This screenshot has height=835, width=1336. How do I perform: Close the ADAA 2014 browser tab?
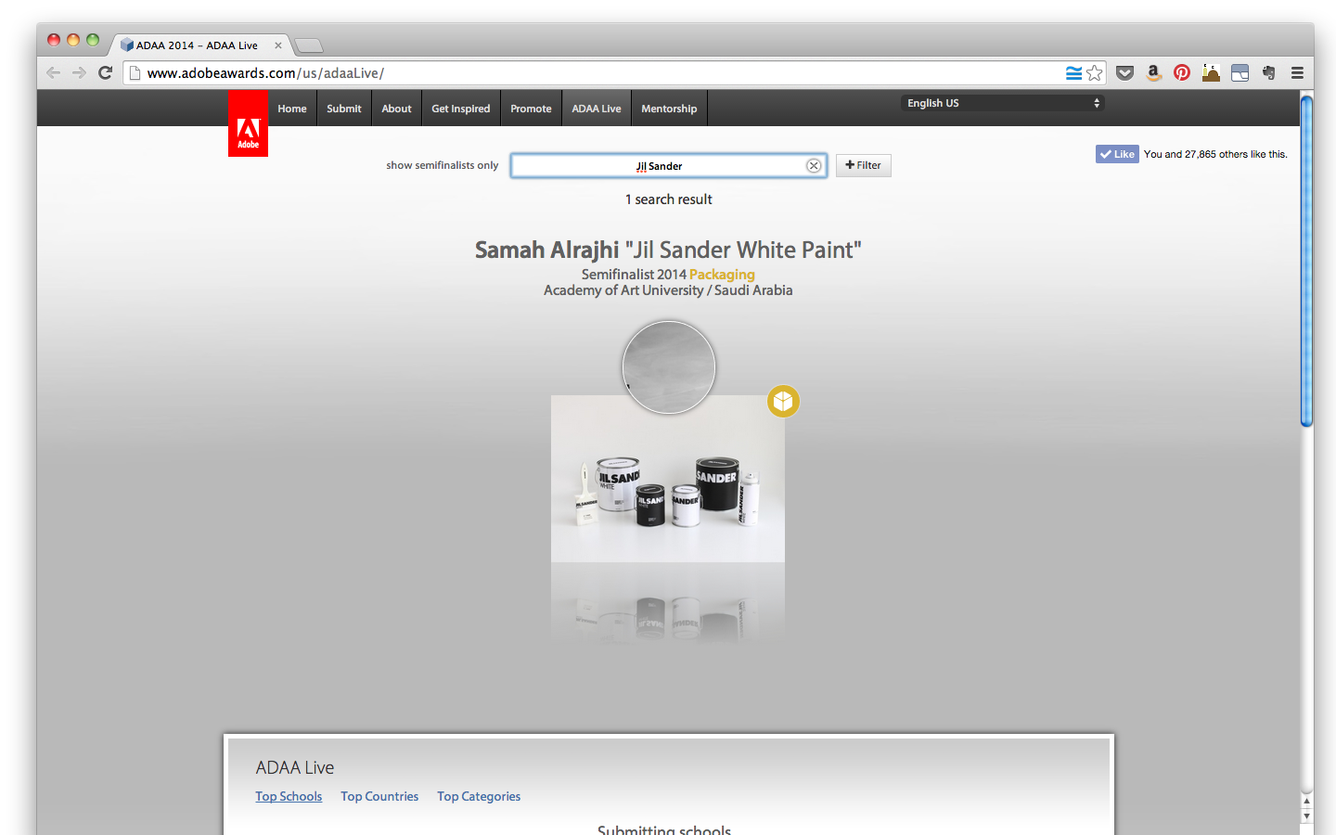277,45
